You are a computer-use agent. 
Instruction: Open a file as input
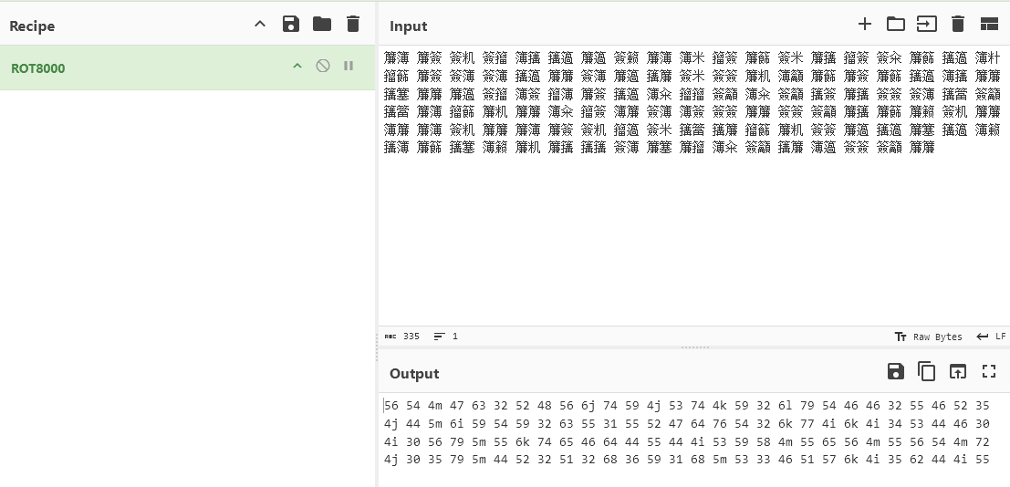(x=926, y=25)
